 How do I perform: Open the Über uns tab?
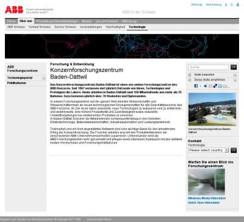coord(26,21)
